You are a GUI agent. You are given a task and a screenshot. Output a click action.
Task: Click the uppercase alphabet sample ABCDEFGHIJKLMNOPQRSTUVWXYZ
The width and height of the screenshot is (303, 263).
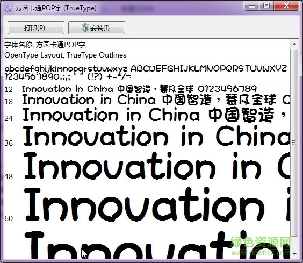click(208, 68)
